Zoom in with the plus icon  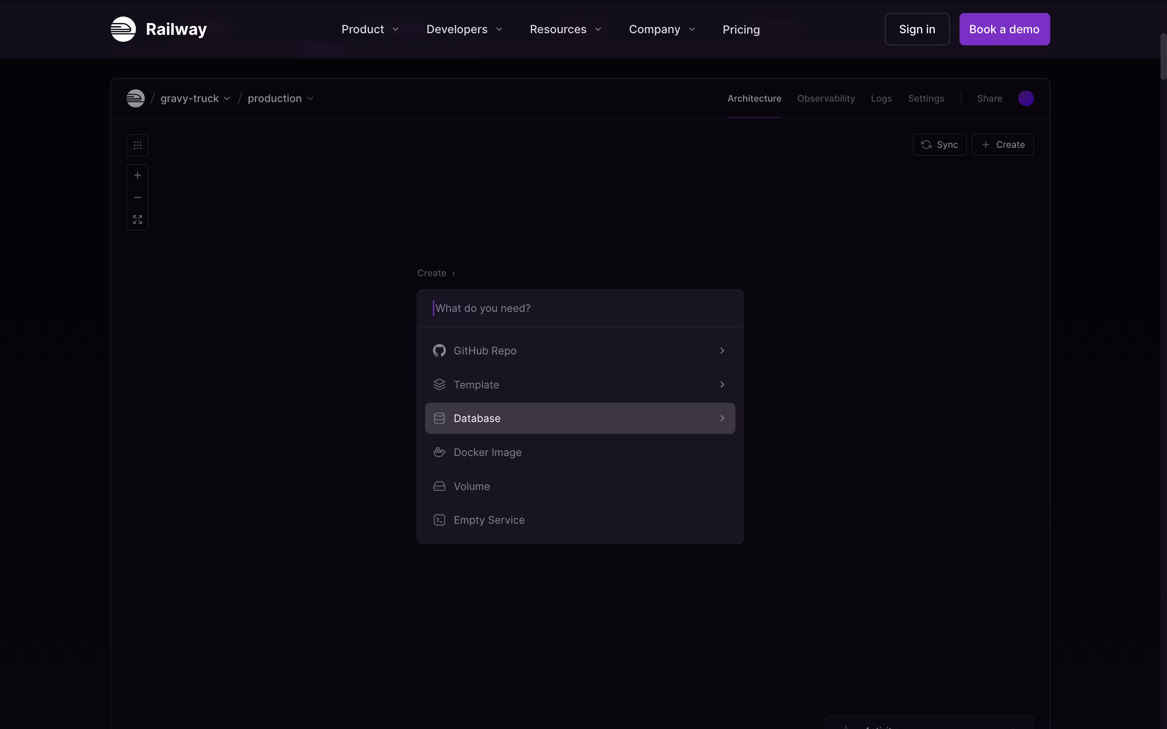point(137,175)
